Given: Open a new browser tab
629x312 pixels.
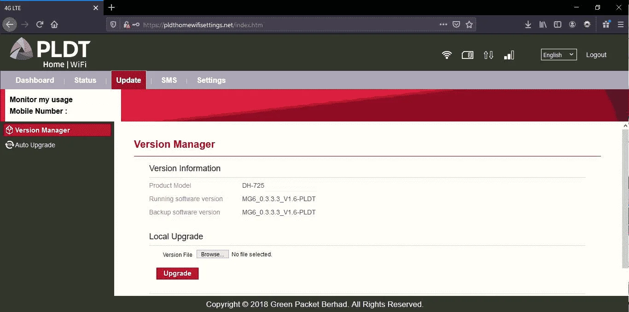Looking at the screenshot, I should coord(111,7).
